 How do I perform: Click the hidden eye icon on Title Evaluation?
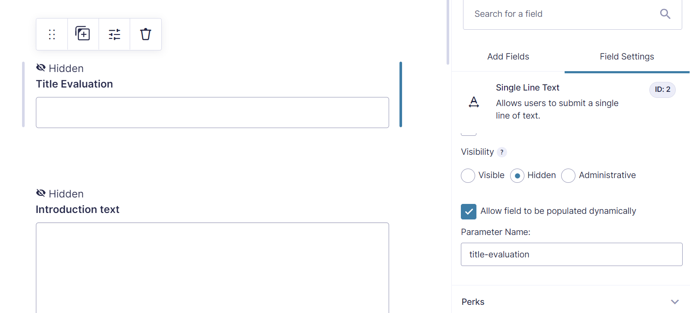point(41,67)
